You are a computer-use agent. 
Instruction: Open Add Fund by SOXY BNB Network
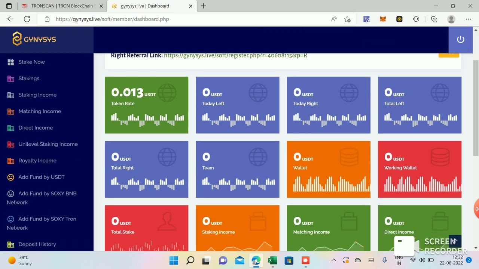(42, 198)
